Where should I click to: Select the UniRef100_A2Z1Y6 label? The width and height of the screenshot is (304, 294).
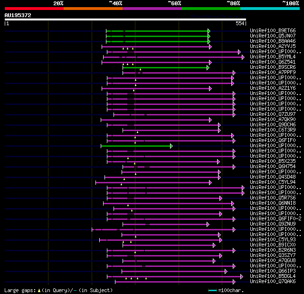point(273,88)
